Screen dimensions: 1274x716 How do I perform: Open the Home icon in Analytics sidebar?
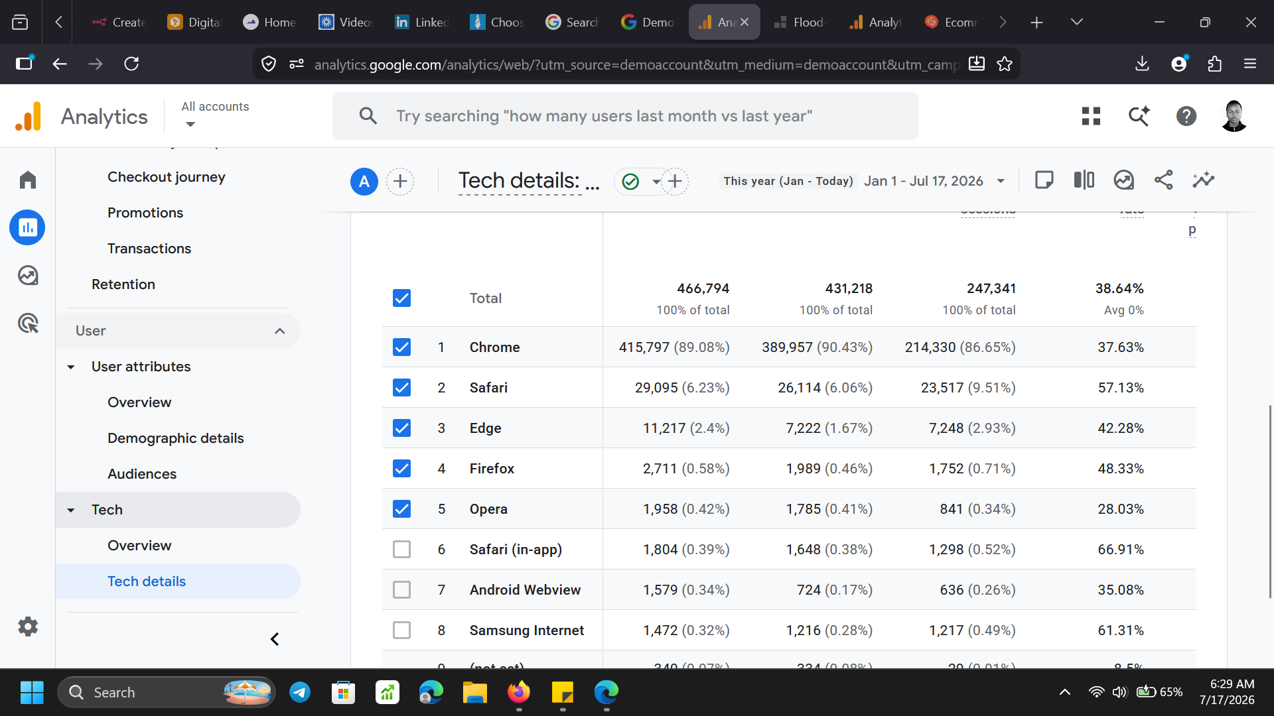pyautogui.click(x=27, y=180)
